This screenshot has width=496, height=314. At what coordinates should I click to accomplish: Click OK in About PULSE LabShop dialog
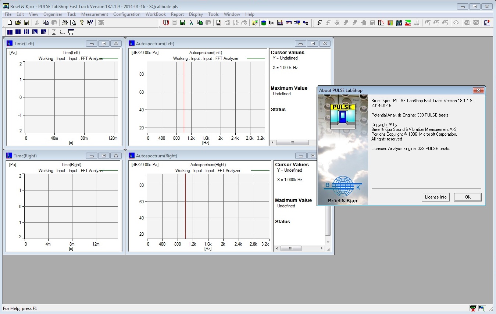point(468,197)
